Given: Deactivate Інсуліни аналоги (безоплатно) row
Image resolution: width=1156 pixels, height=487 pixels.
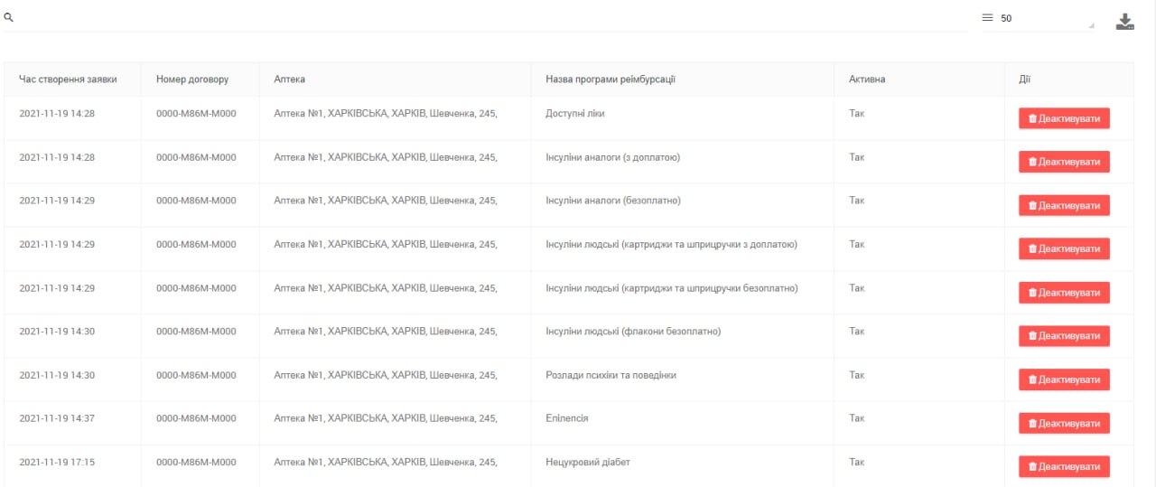Looking at the screenshot, I should click(1064, 205).
